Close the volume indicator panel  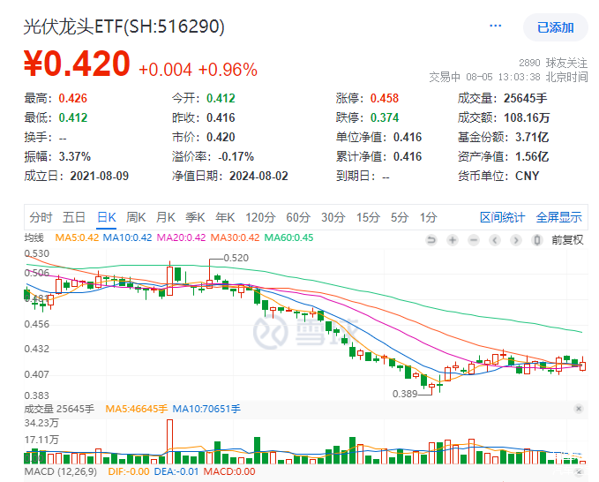coord(579,409)
